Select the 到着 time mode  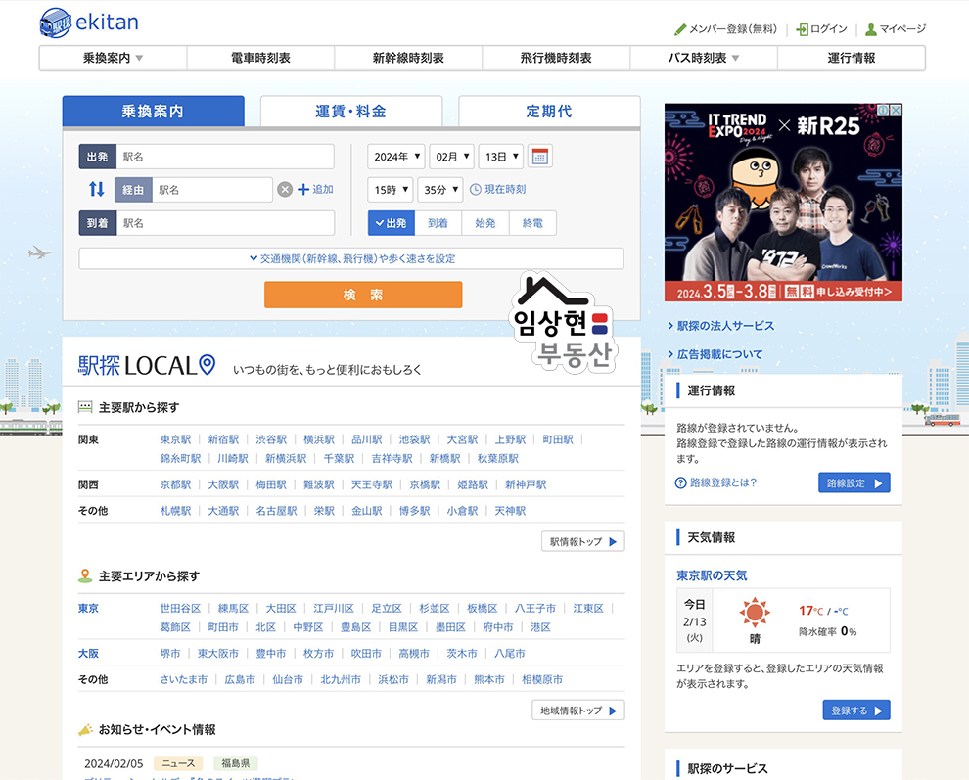(438, 223)
